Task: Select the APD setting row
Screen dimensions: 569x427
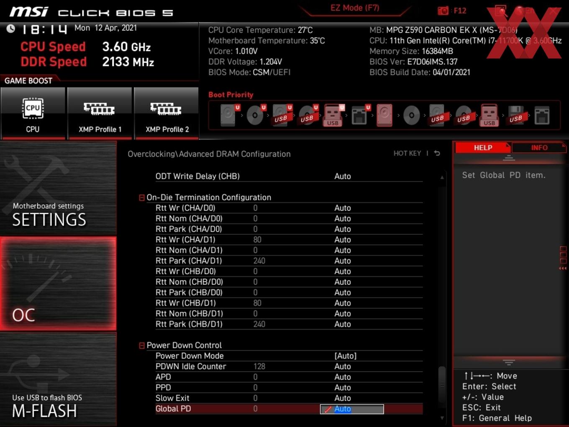Action: pos(289,377)
